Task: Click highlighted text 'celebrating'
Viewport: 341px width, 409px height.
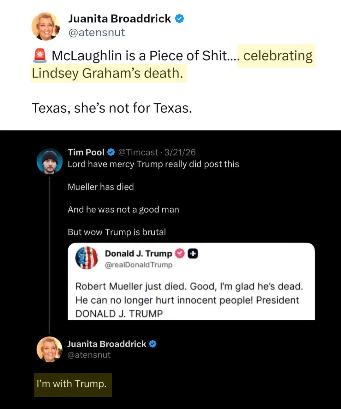Action: click(278, 56)
